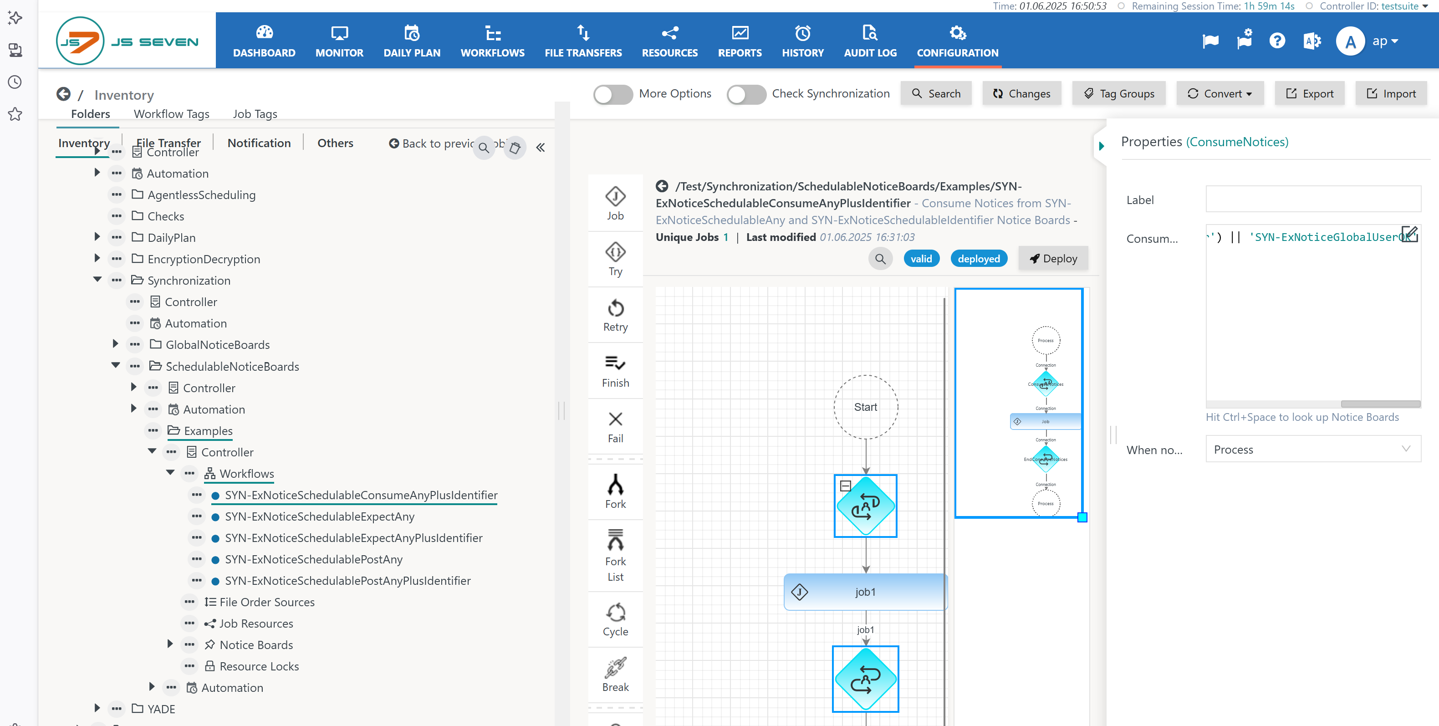Switch to the Job Tags tab
The height and width of the screenshot is (726, 1439).
(x=255, y=114)
